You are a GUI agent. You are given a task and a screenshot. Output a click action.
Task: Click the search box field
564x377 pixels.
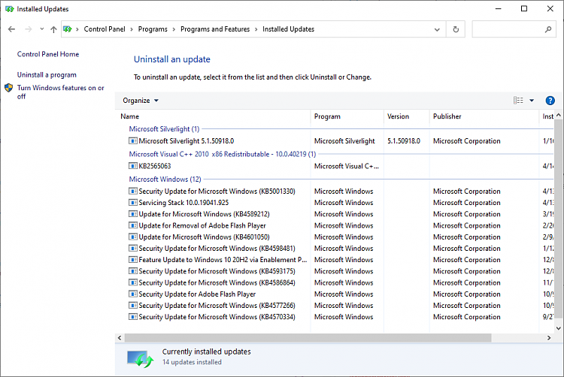514,29
